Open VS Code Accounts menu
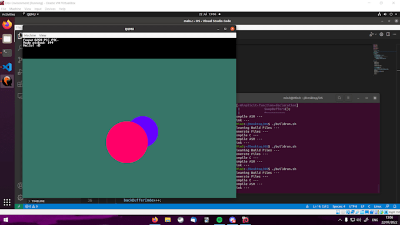400x225 pixels. pos(20,186)
